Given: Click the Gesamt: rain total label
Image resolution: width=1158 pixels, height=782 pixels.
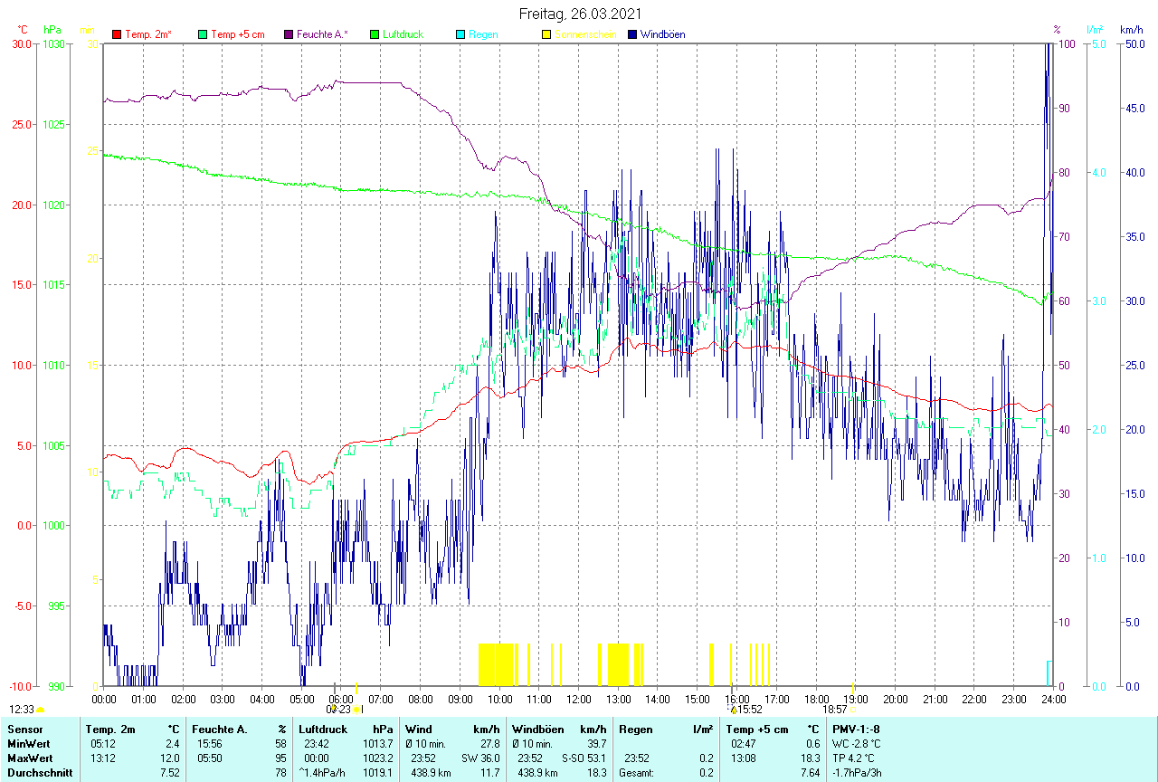Looking at the screenshot, I should tap(637, 773).
